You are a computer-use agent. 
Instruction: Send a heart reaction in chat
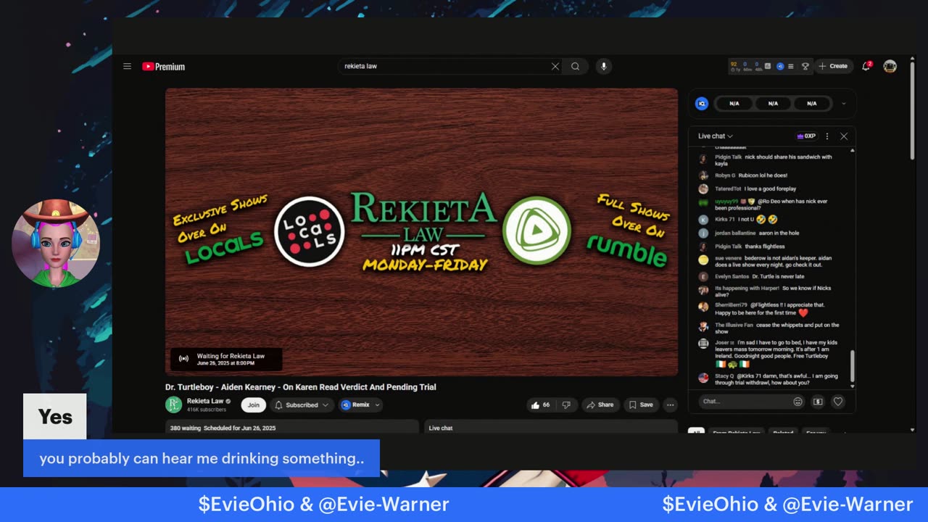point(838,401)
